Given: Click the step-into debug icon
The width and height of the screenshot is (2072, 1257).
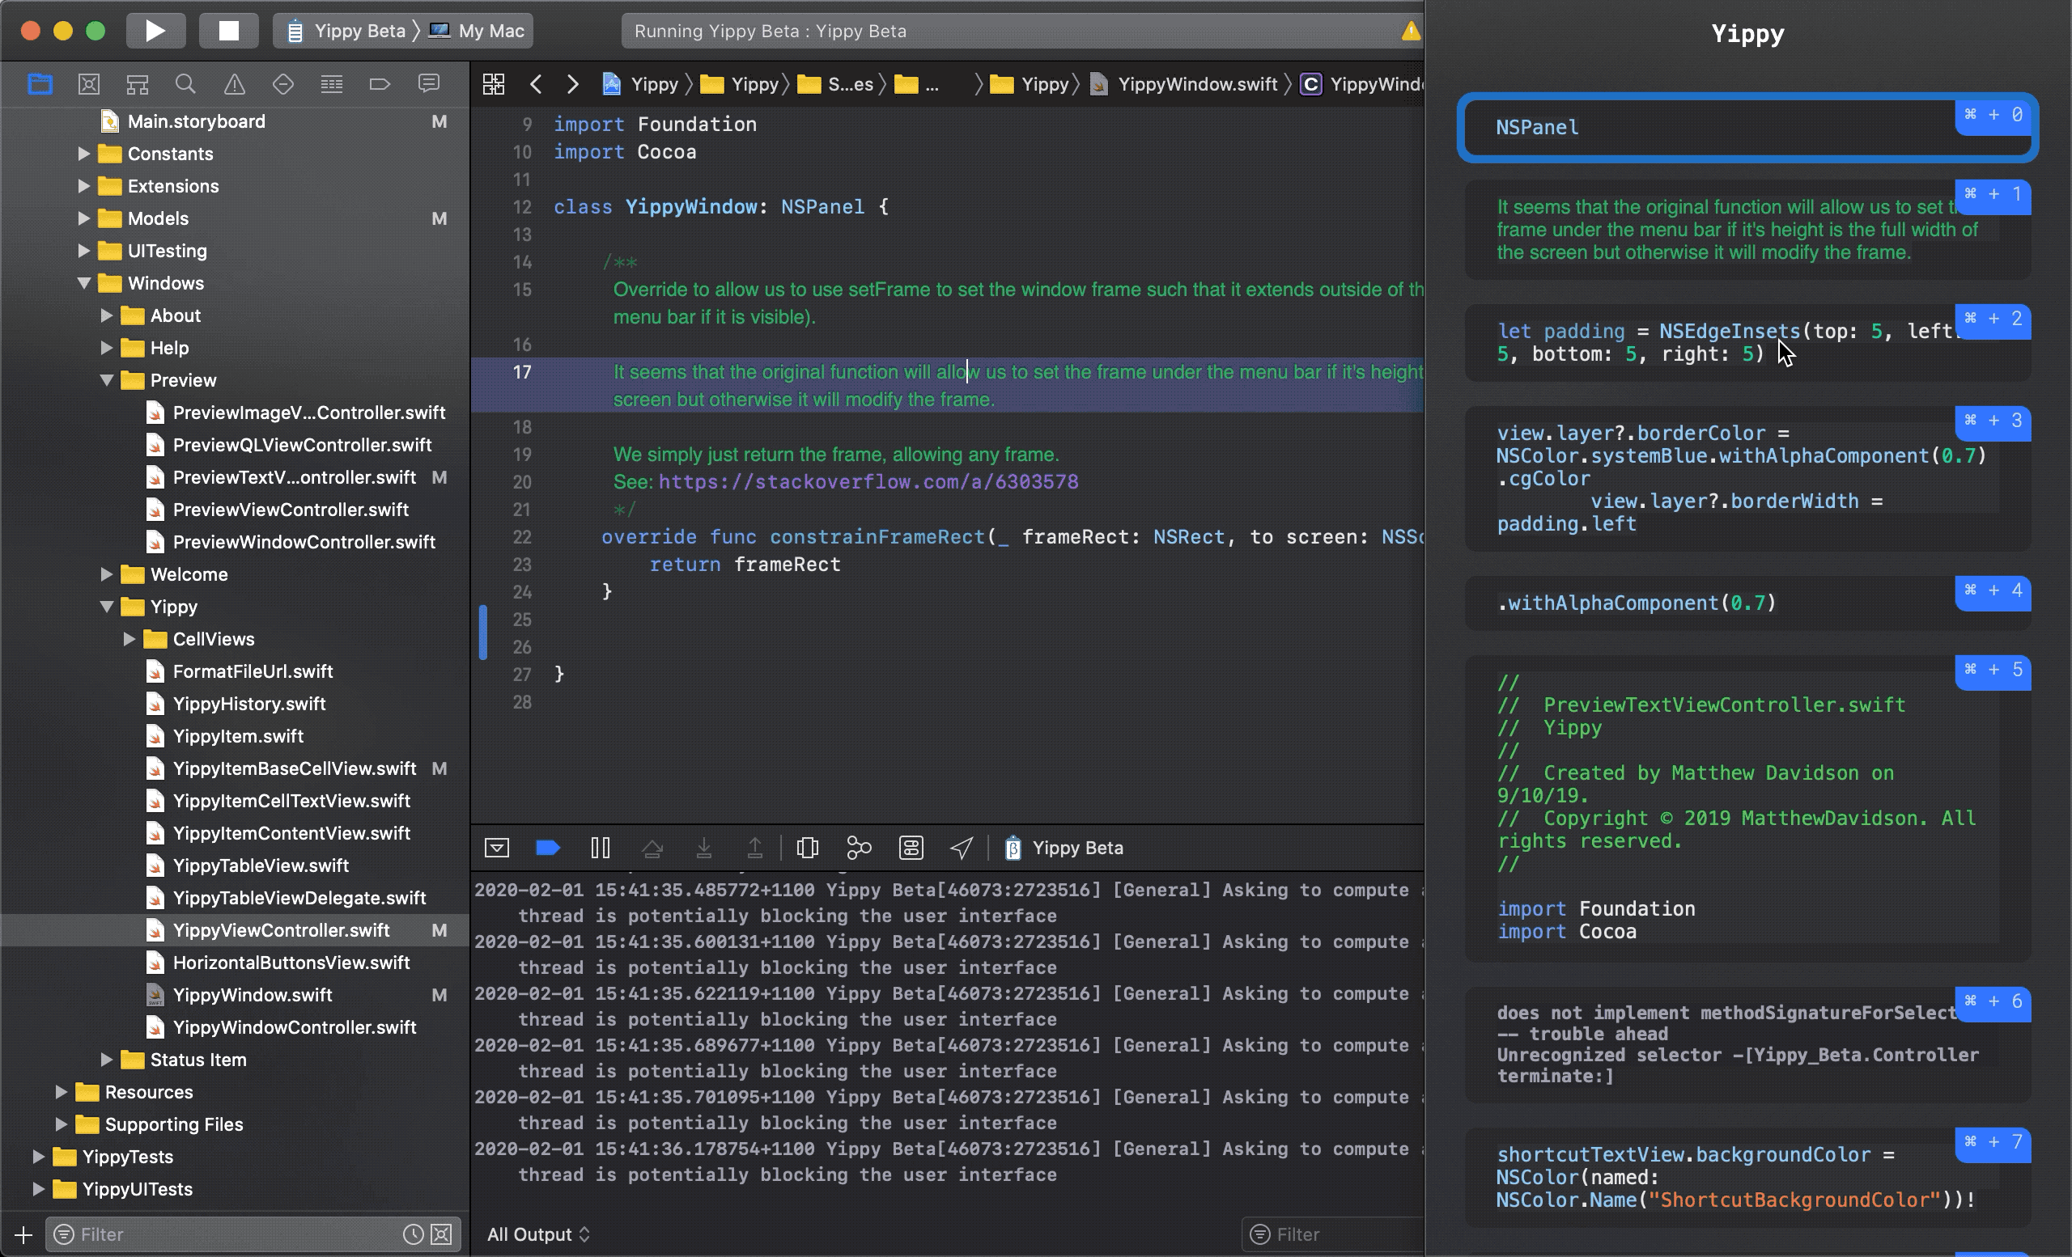Looking at the screenshot, I should [704, 848].
